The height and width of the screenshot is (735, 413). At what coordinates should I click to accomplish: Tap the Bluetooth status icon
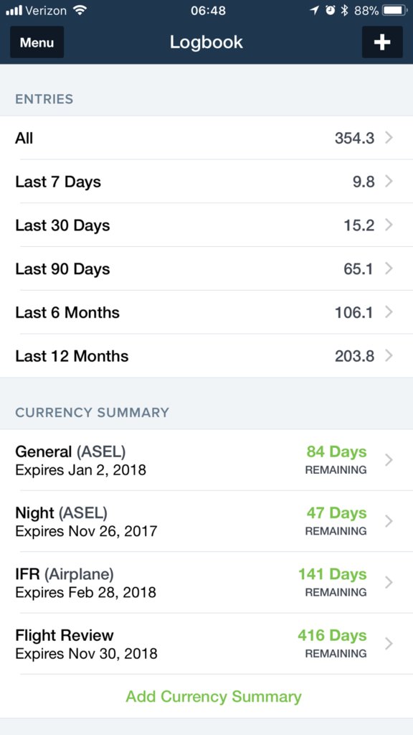click(x=344, y=10)
